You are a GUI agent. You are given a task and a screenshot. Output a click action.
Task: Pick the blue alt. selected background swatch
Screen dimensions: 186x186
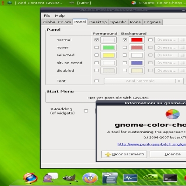click(x=137, y=63)
